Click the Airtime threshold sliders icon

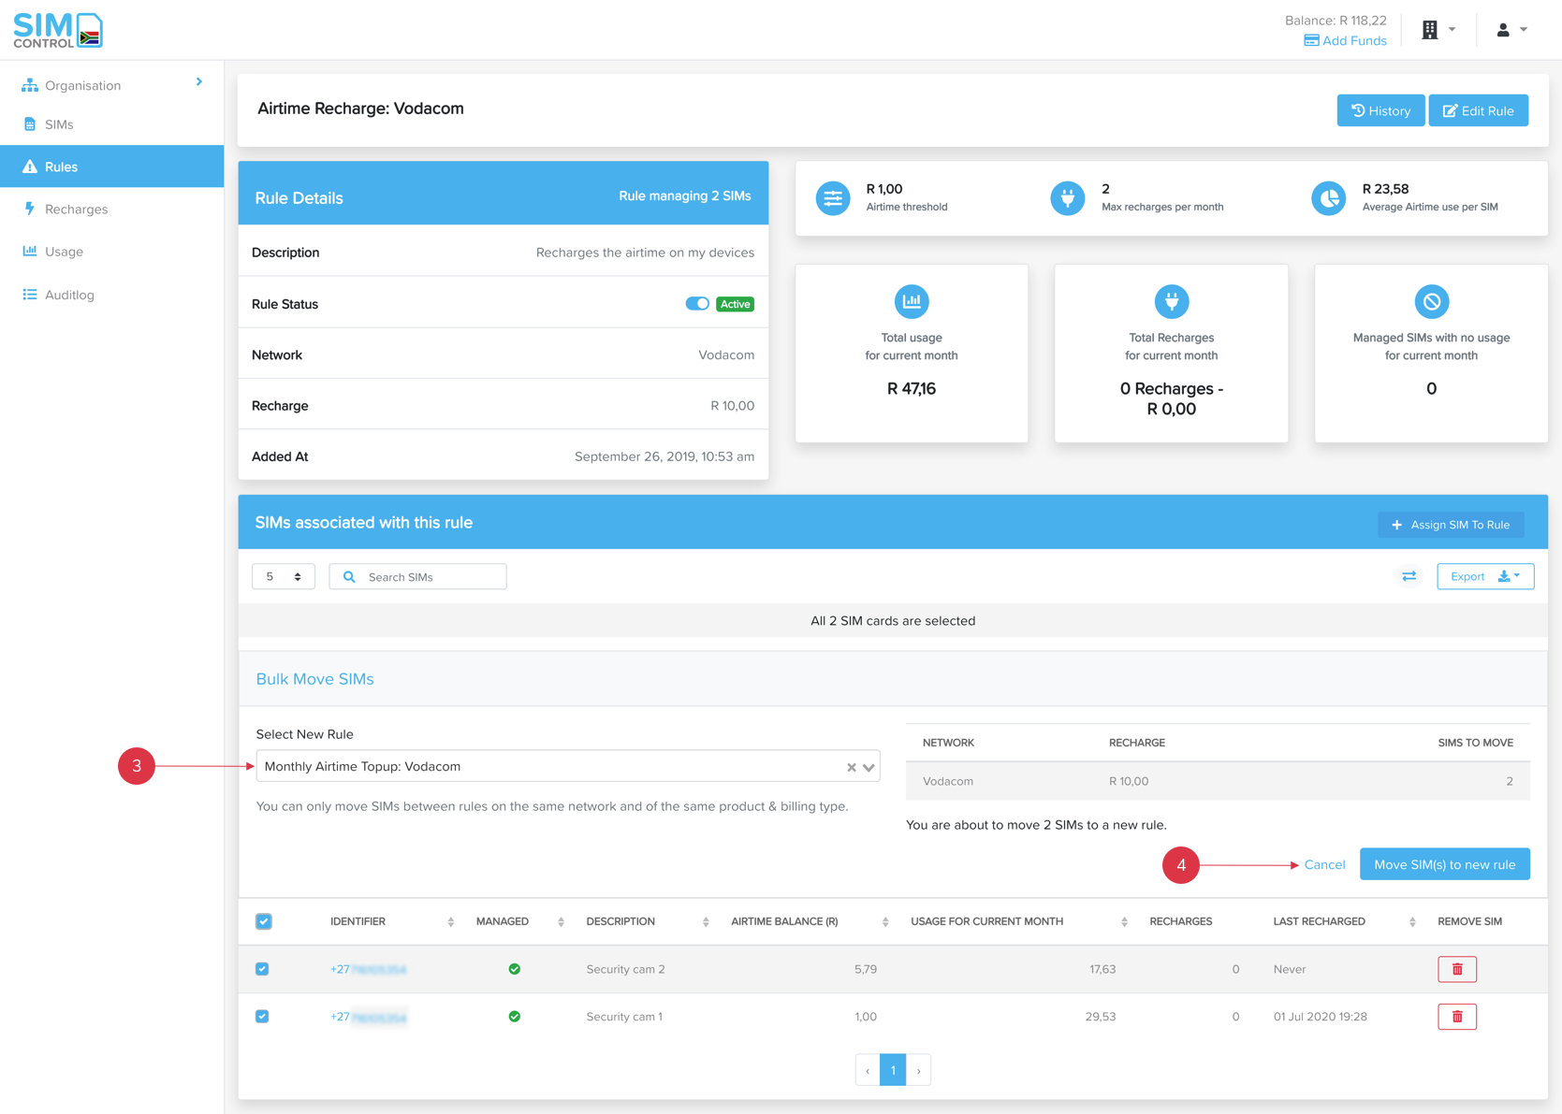point(833,198)
